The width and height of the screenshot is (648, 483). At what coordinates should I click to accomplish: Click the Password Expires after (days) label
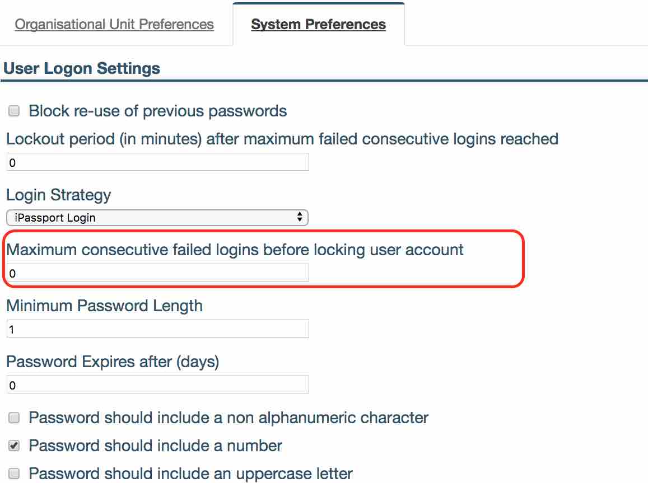coord(113,362)
